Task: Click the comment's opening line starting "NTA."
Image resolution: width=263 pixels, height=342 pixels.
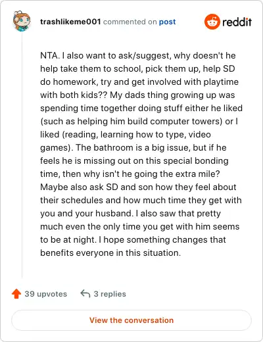Action: (138, 55)
